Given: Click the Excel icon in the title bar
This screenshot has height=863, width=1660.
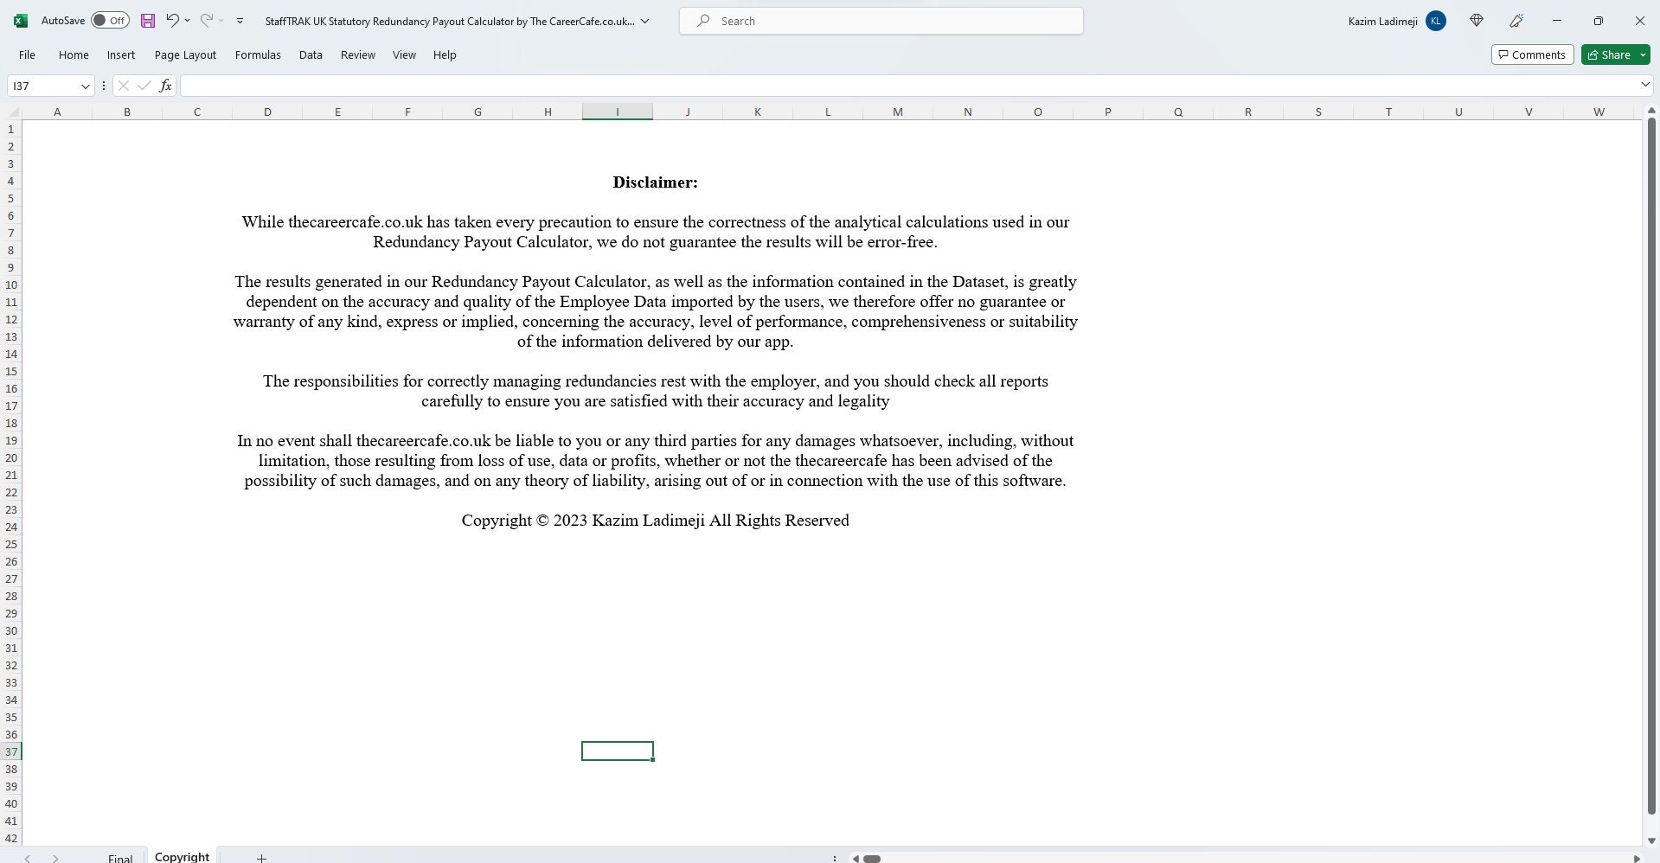Looking at the screenshot, I should click(19, 20).
